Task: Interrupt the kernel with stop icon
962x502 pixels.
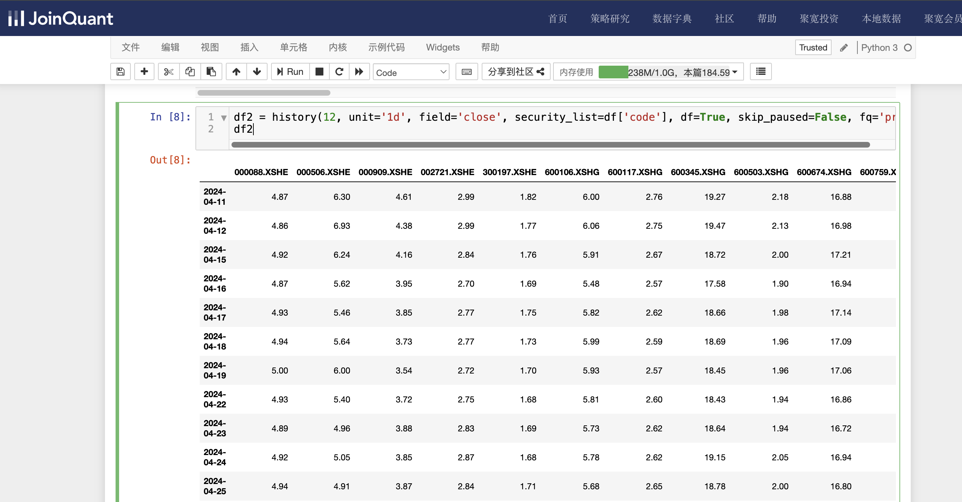Action: (x=319, y=72)
